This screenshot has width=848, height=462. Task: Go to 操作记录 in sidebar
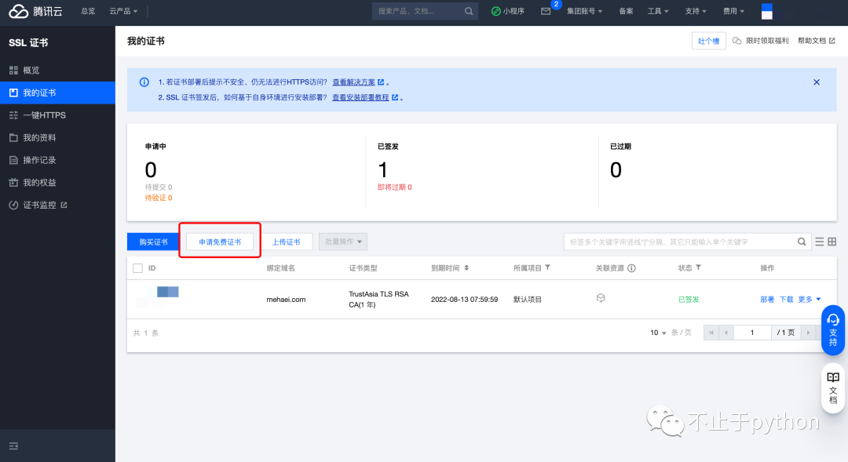click(x=39, y=160)
